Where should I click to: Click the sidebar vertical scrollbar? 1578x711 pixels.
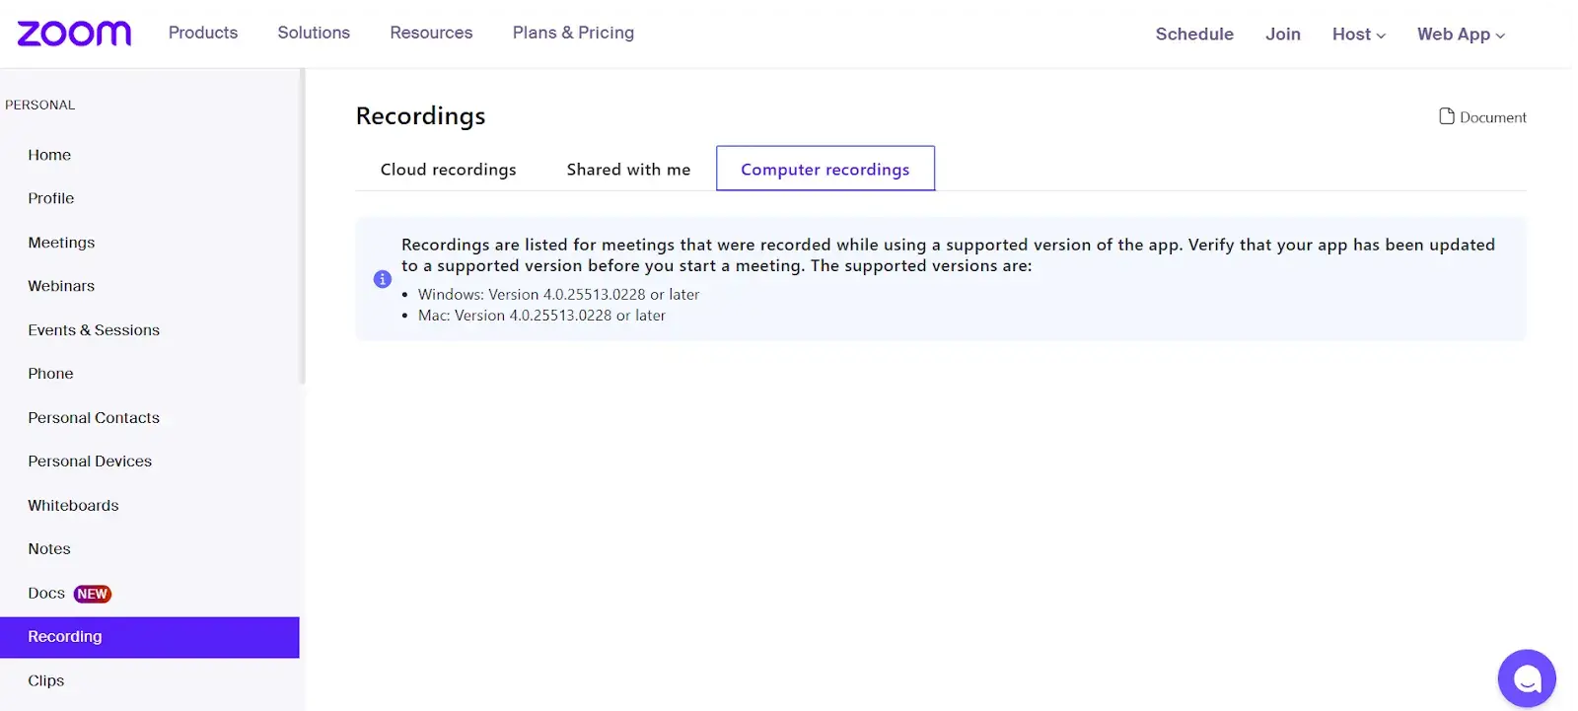coord(303,227)
